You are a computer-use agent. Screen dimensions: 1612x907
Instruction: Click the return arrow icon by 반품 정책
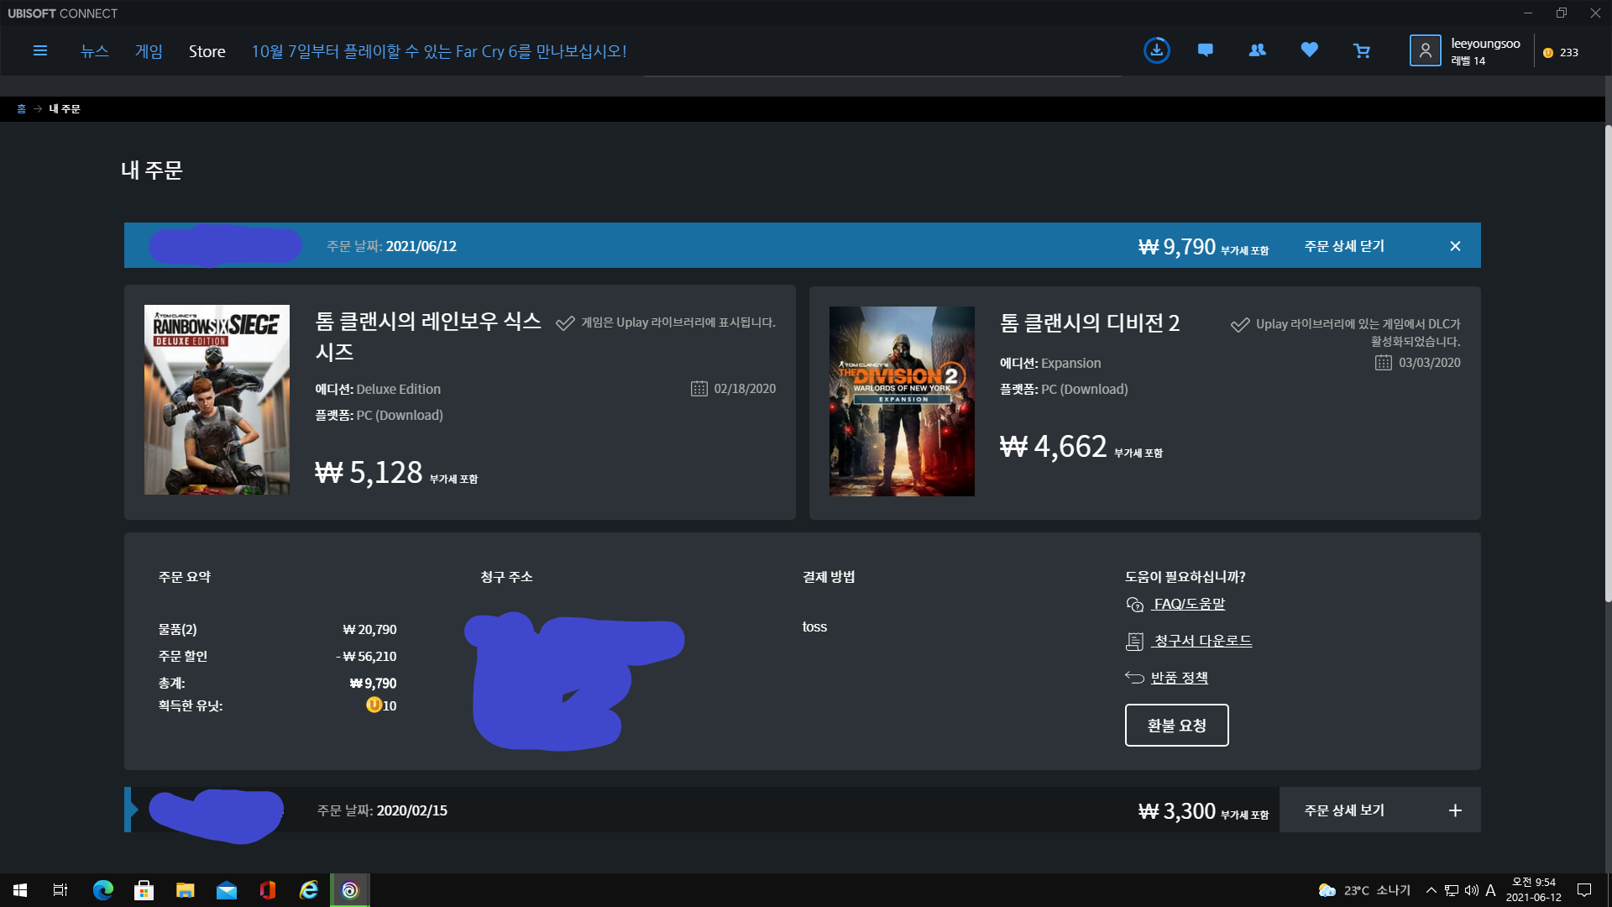[1134, 677]
